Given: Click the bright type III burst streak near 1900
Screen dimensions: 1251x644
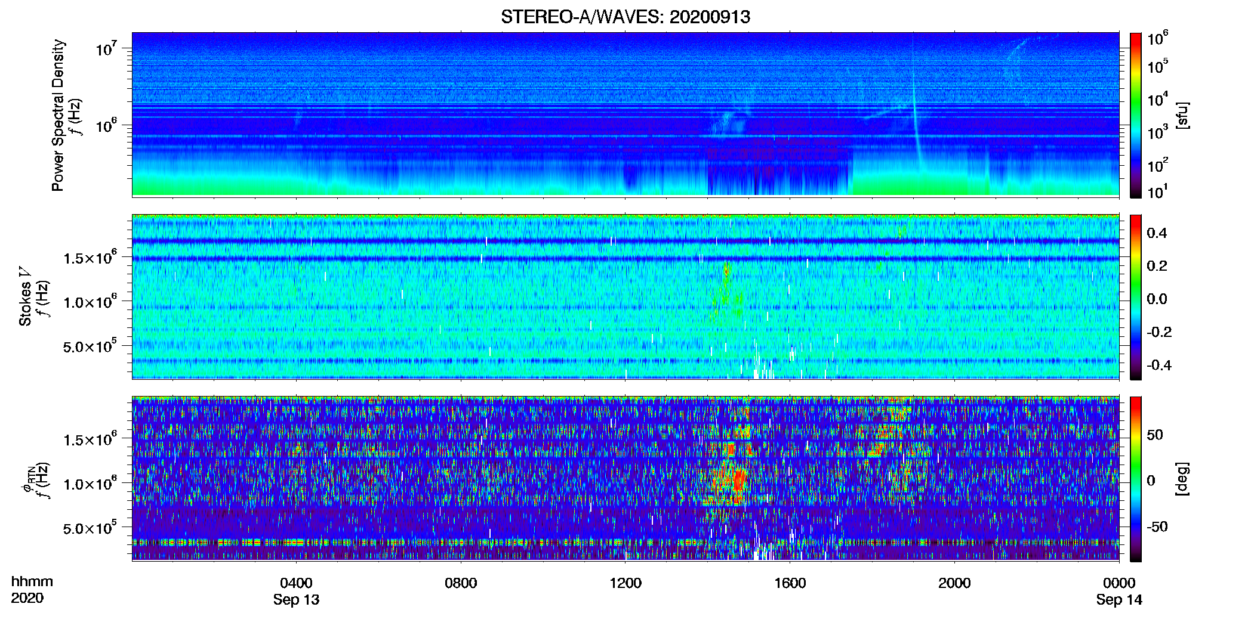Looking at the screenshot, I should (x=915, y=113).
